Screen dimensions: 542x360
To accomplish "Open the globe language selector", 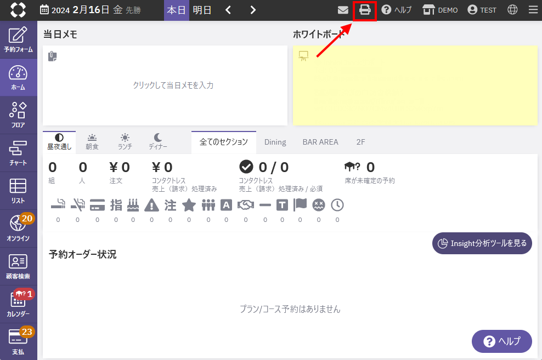I will [x=512, y=10].
